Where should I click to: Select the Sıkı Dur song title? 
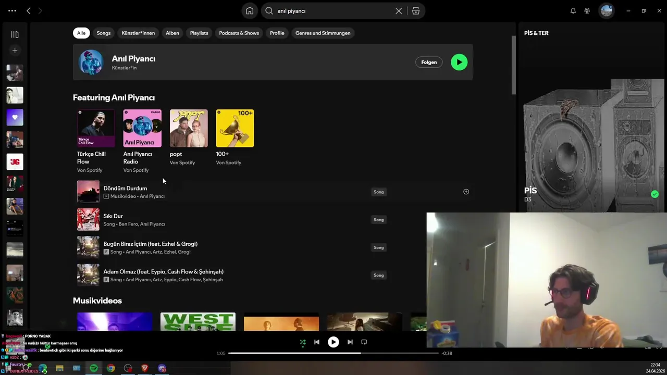(113, 216)
